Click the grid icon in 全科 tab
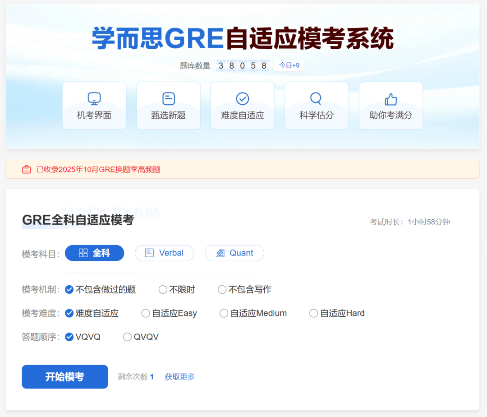This screenshot has height=417, width=487. pos(83,253)
